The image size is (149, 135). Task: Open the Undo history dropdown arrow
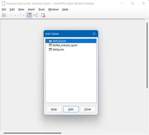pos(15,16)
